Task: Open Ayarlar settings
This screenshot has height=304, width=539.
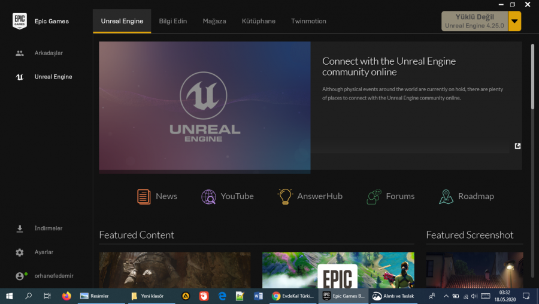Action: [34, 252]
